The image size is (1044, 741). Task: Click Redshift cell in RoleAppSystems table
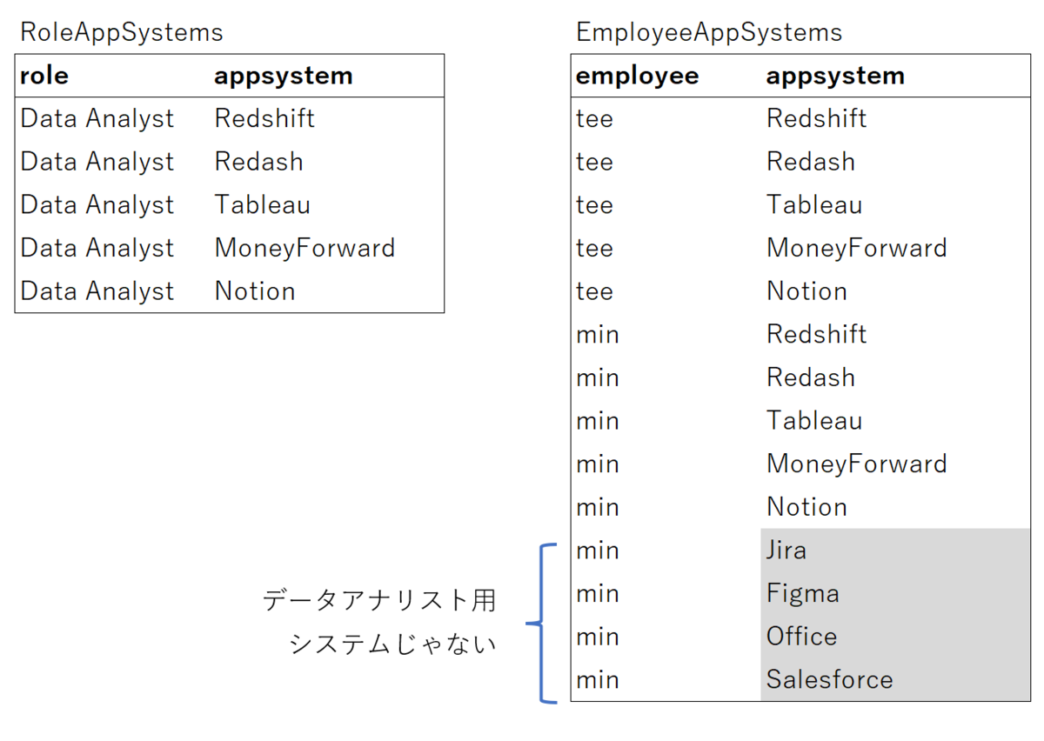[x=264, y=118]
